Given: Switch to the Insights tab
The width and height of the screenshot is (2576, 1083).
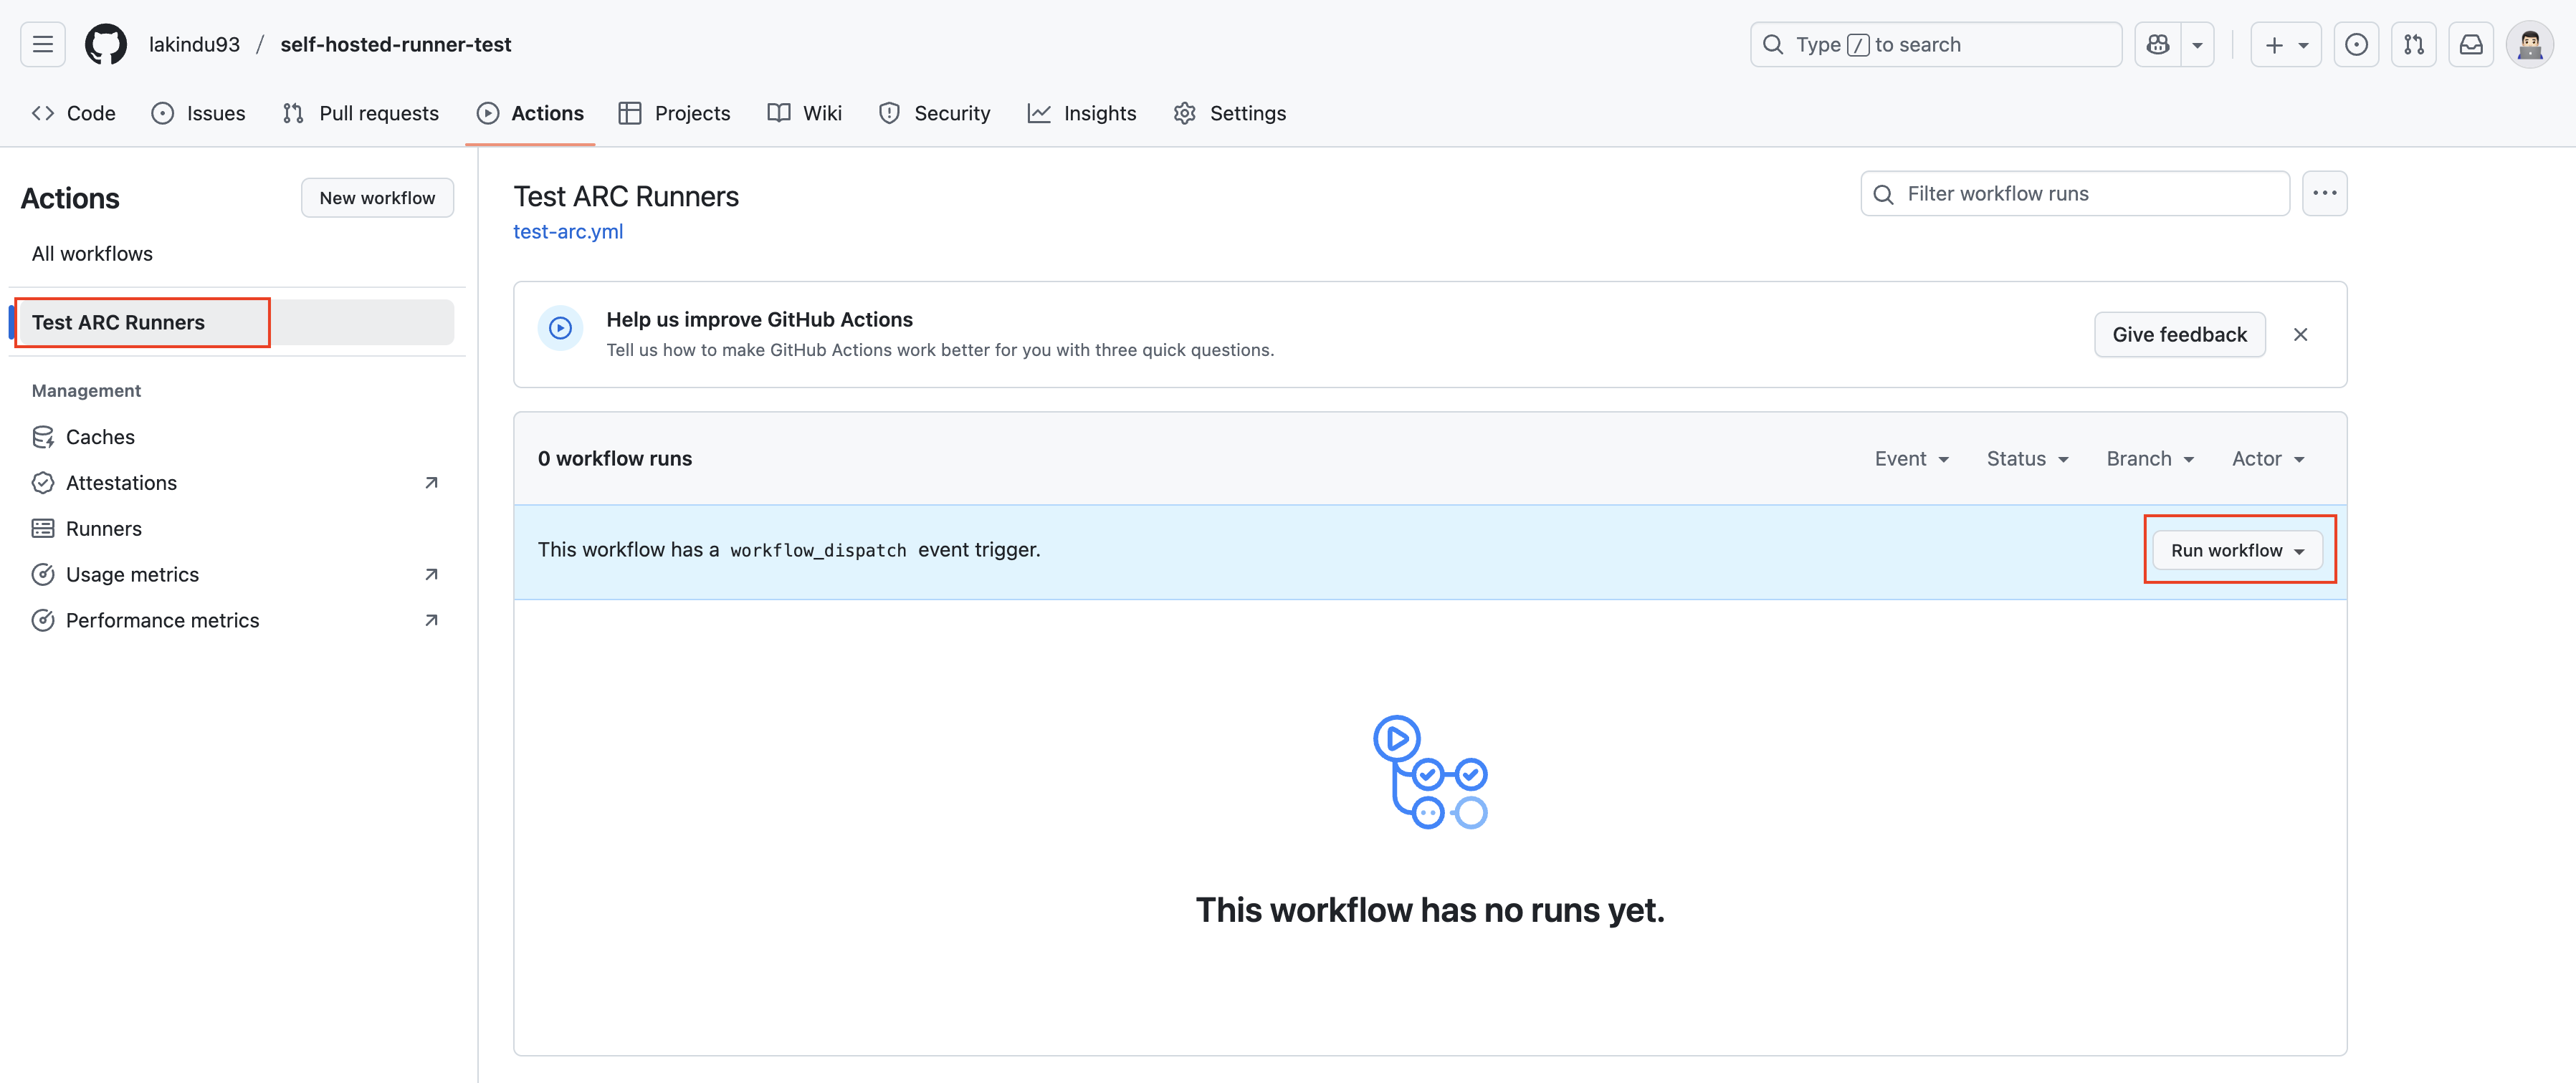Looking at the screenshot, I should click(1082, 113).
